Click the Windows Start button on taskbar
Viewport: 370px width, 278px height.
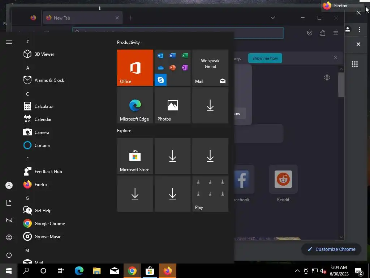[x=9, y=271]
